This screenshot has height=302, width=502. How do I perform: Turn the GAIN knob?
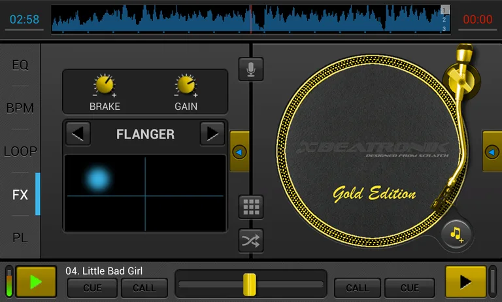(x=186, y=85)
